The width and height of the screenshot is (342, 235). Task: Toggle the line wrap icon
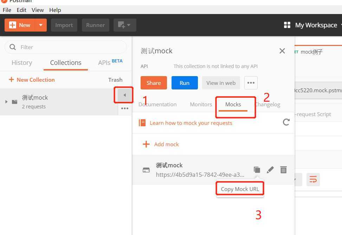point(313,180)
